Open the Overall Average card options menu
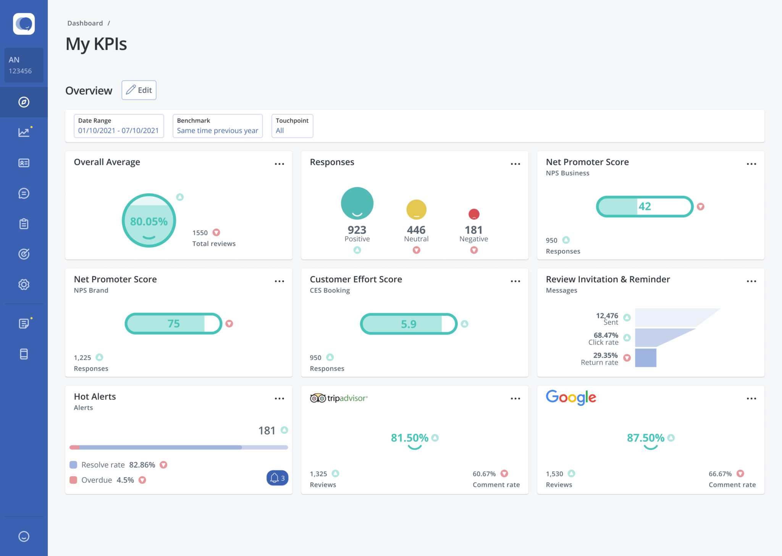The image size is (782, 556). (x=280, y=164)
